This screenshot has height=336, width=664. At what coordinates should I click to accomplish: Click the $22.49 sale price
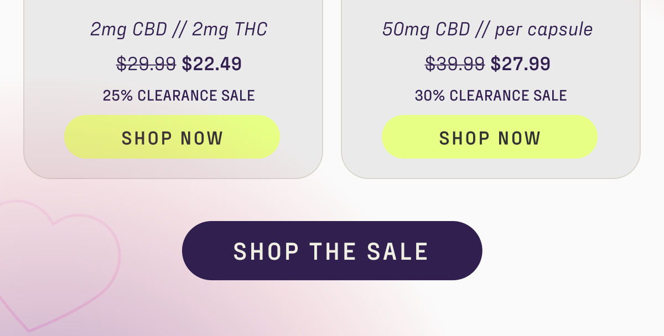point(212,64)
